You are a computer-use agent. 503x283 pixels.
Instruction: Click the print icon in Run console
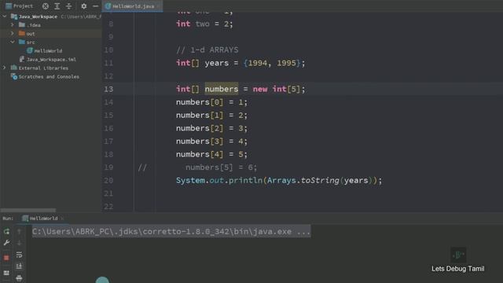coord(19,277)
